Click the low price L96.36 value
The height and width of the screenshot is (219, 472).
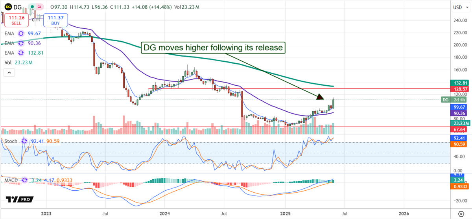click(100, 7)
